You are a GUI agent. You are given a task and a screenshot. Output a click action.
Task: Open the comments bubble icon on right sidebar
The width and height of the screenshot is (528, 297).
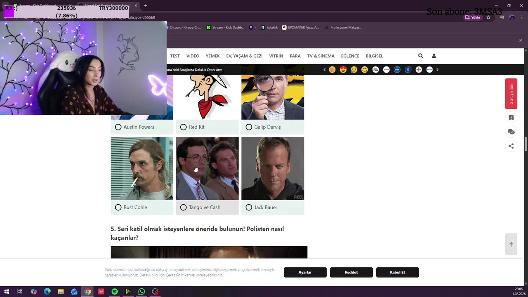point(511,132)
